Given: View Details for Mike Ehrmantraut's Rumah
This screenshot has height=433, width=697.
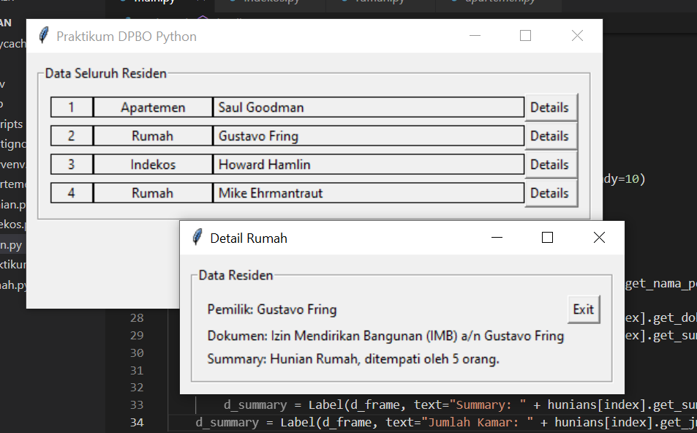Looking at the screenshot, I should pos(551,192).
